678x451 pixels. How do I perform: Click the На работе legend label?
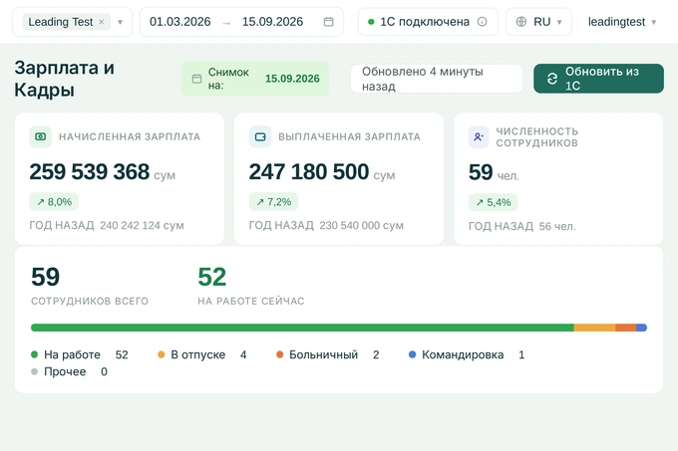pyautogui.click(x=72, y=354)
